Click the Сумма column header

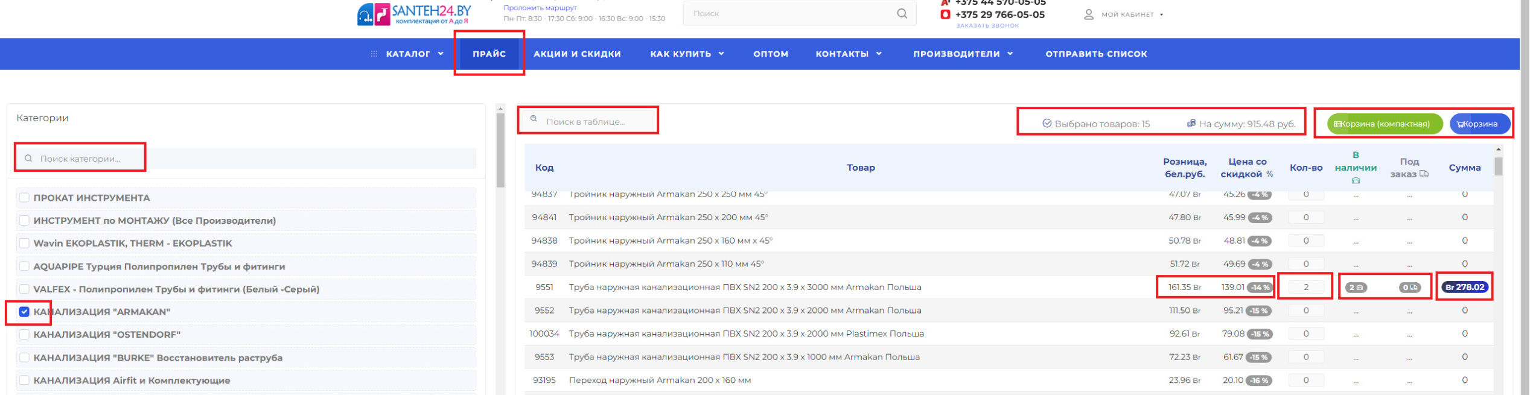pos(1465,168)
